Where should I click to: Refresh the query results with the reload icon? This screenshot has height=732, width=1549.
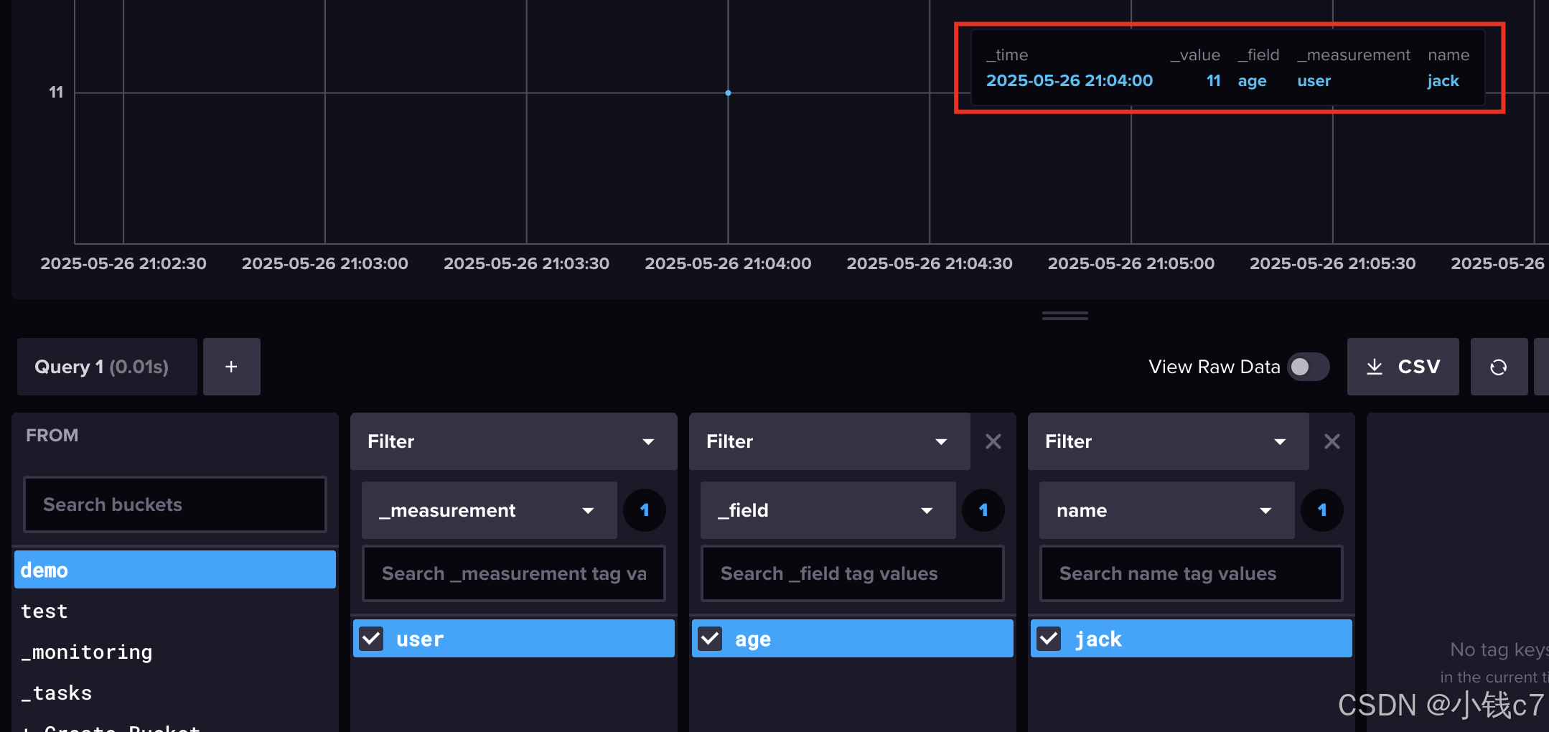(1498, 367)
